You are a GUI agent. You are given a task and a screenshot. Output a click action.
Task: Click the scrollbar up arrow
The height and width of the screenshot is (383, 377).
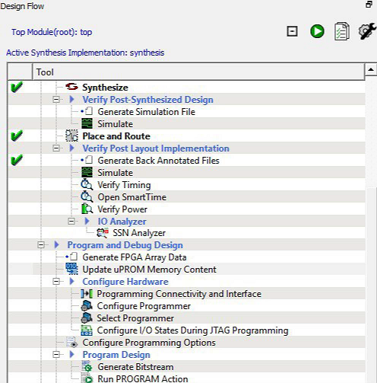(371, 69)
